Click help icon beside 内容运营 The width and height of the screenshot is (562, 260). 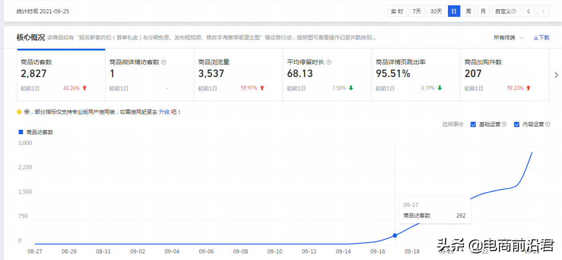click(547, 124)
